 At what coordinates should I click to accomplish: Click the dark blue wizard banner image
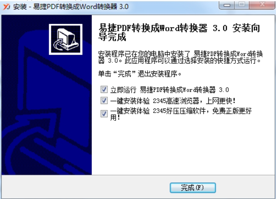point(47,95)
